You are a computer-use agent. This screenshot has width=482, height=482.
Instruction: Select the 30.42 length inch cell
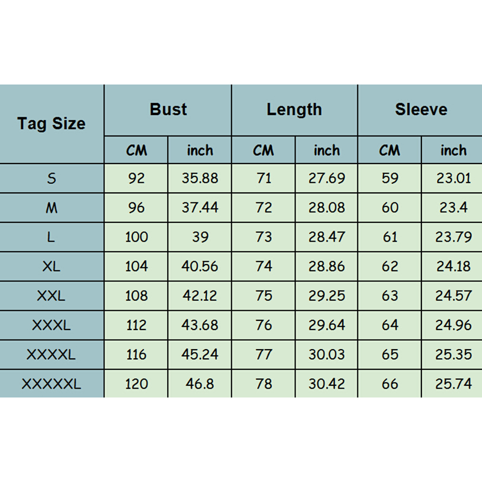click(327, 384)
